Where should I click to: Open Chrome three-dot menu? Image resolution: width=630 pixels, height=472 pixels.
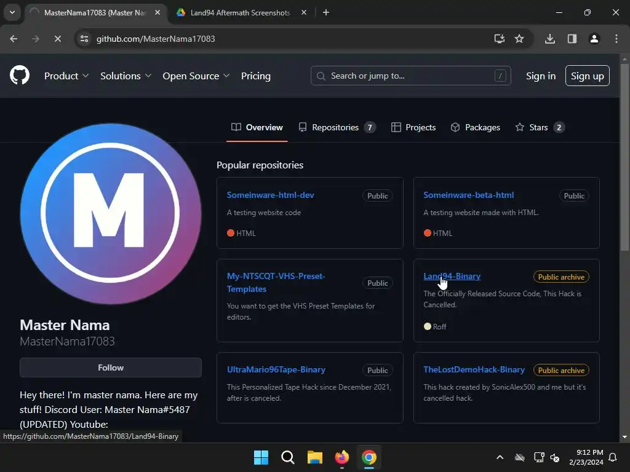tap(616, 39)
